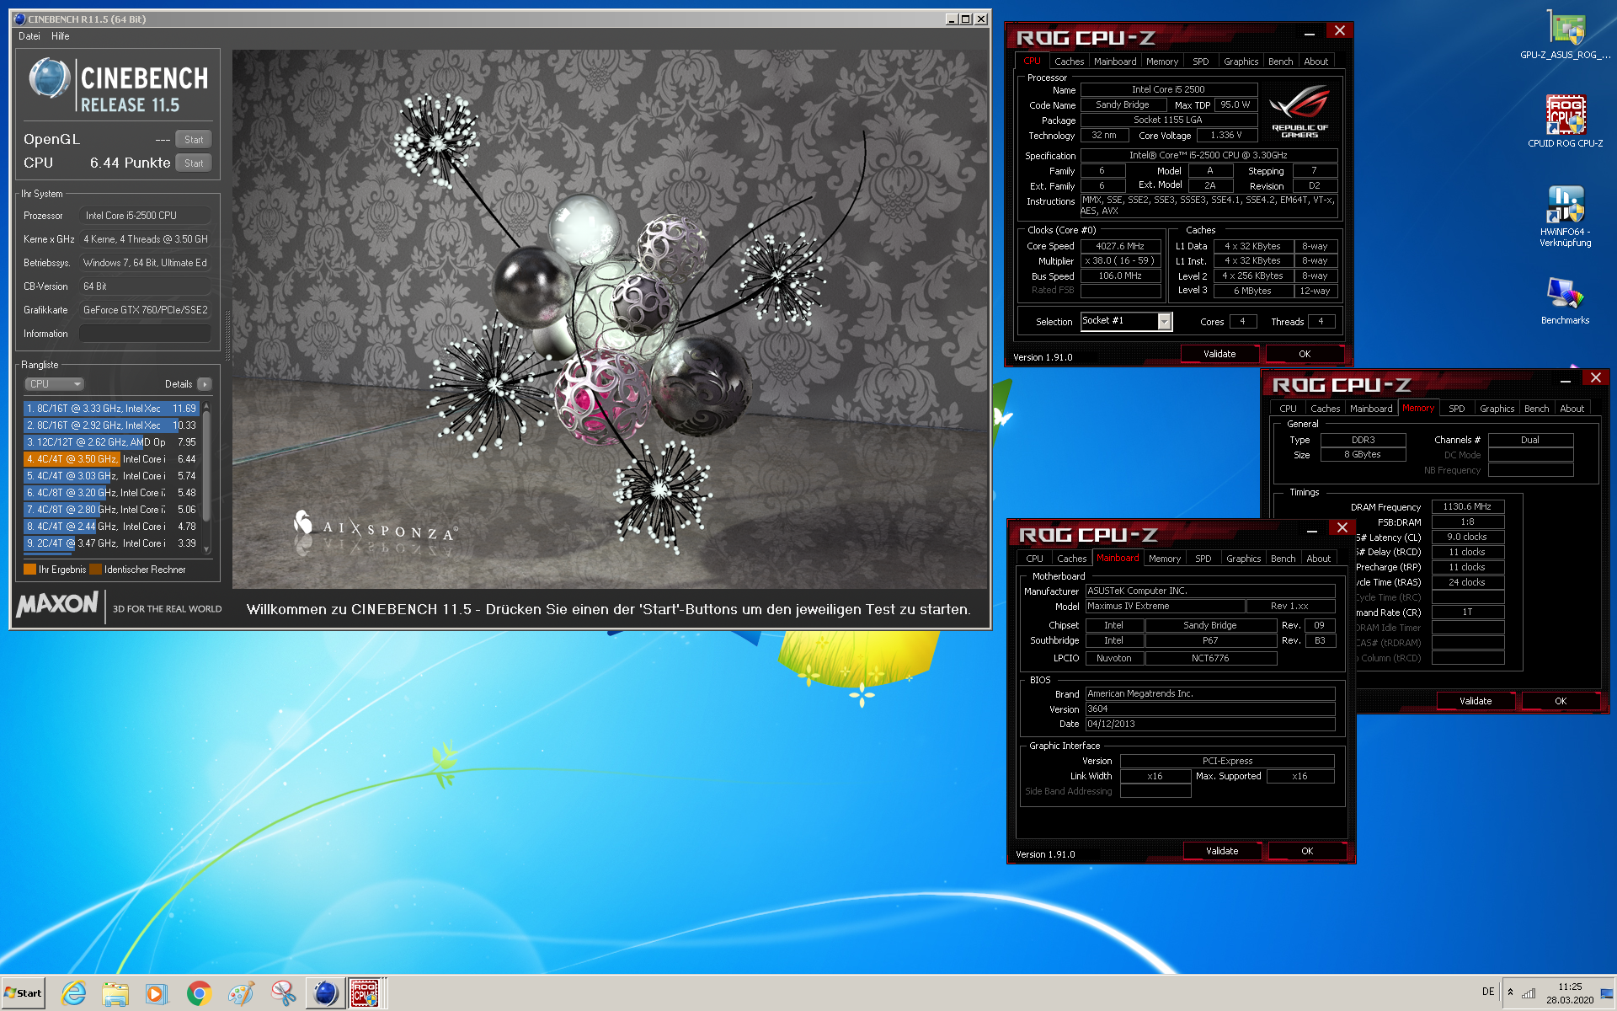Click the Rangliste vertical scrollbar

tap(206, 478)
